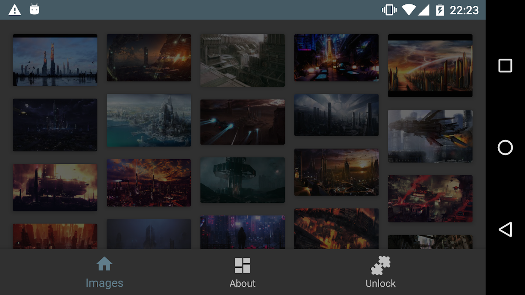Tap the cellular signal status icon

point(423,10)
